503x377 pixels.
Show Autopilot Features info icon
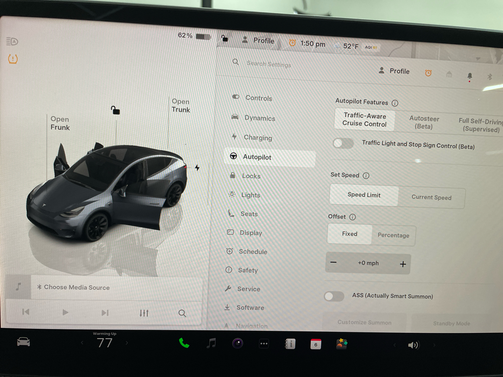(395, 103)
